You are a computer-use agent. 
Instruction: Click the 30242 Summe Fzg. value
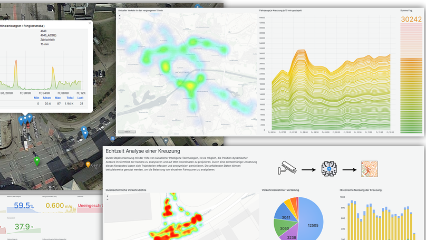pos(411,20)
